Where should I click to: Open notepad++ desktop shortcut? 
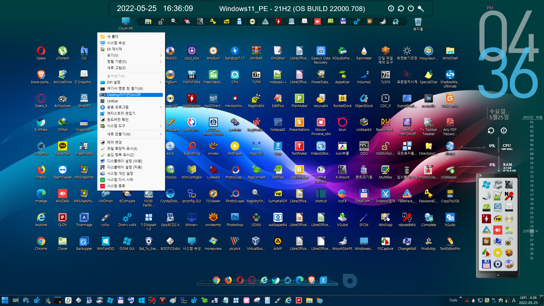click(x=278, y=77)
